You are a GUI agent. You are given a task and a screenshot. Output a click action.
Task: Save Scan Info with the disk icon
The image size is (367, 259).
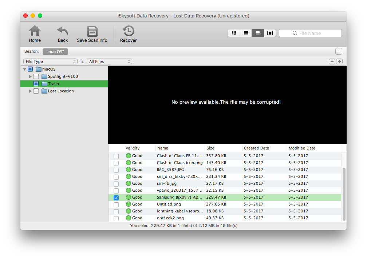click(92, 31)
